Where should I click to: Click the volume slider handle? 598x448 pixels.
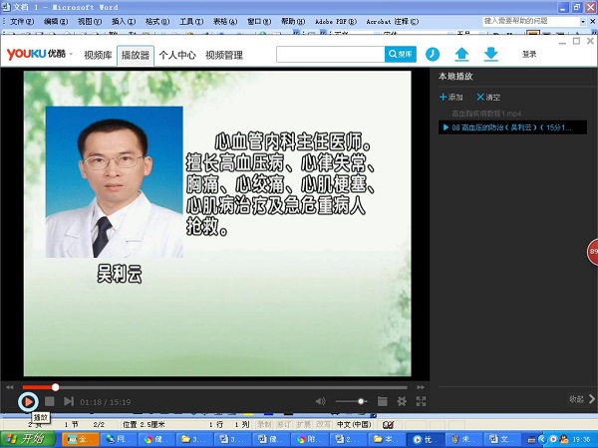pyautogui.click(x=361, y=401)
